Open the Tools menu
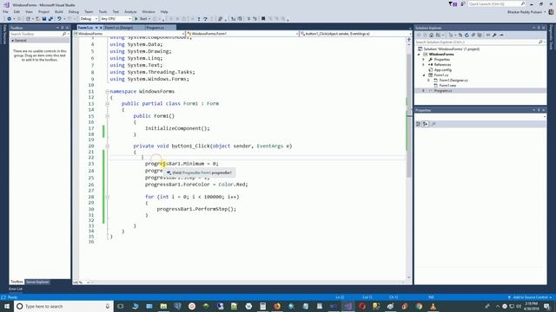The height and width of the screenshot is (312, 556). click(x=103, y=11)
